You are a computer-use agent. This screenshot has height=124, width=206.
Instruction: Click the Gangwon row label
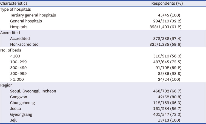coord(19,97)
